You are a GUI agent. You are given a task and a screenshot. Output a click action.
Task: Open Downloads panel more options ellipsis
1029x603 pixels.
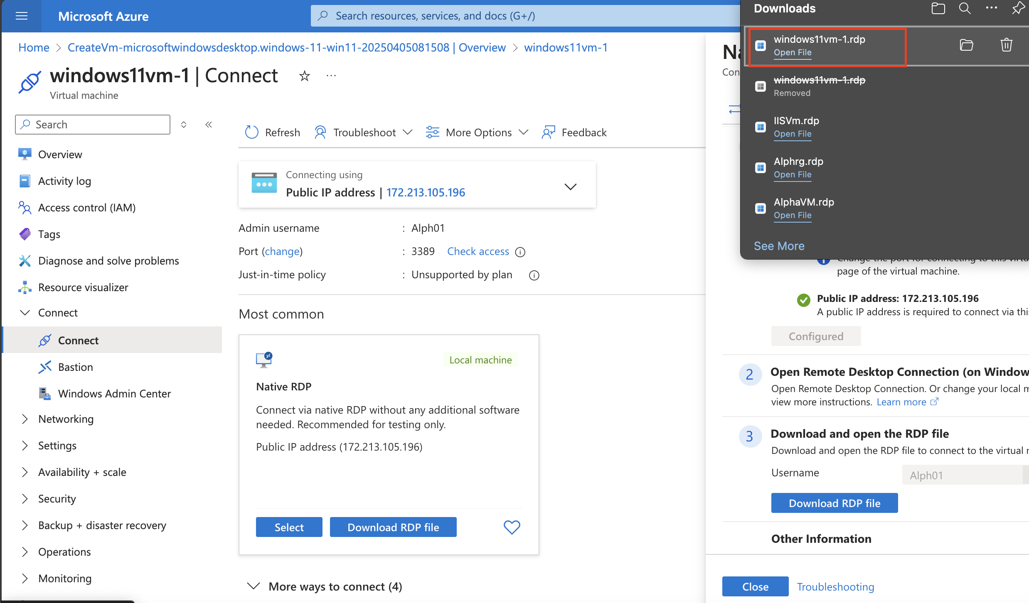pos(991,8)
